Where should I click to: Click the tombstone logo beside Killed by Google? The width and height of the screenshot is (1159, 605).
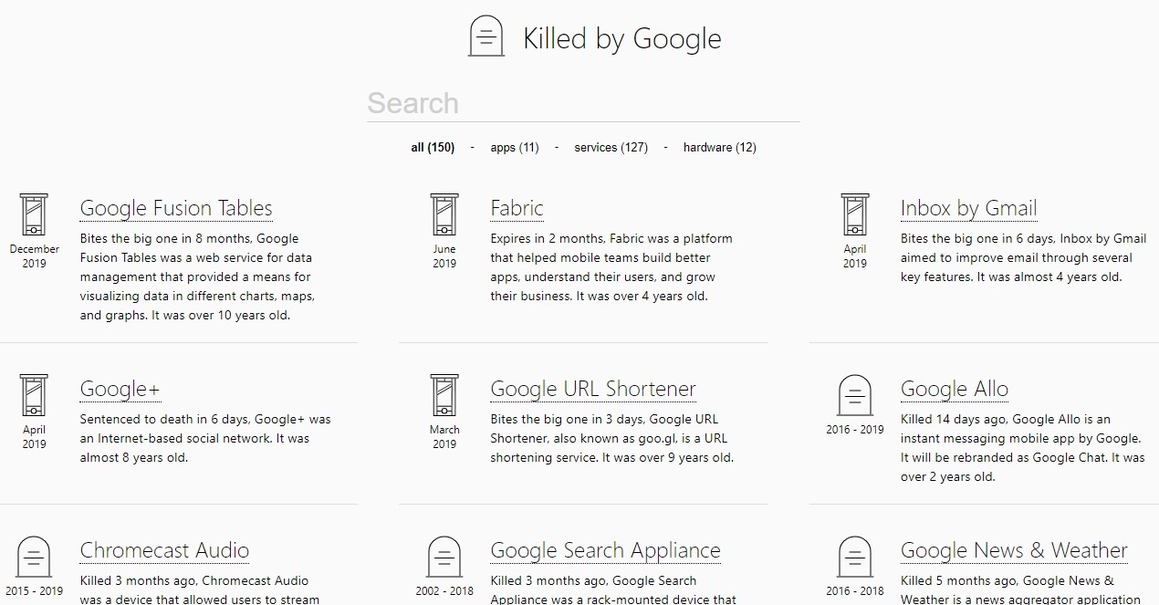point(486,37)
